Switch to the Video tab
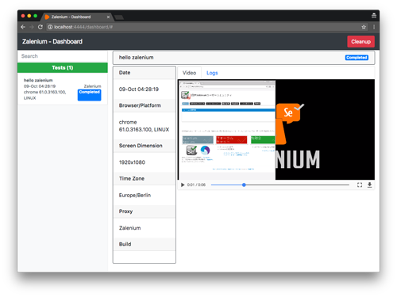The height and width of the screenshot is (297, 397). [189, 73]
